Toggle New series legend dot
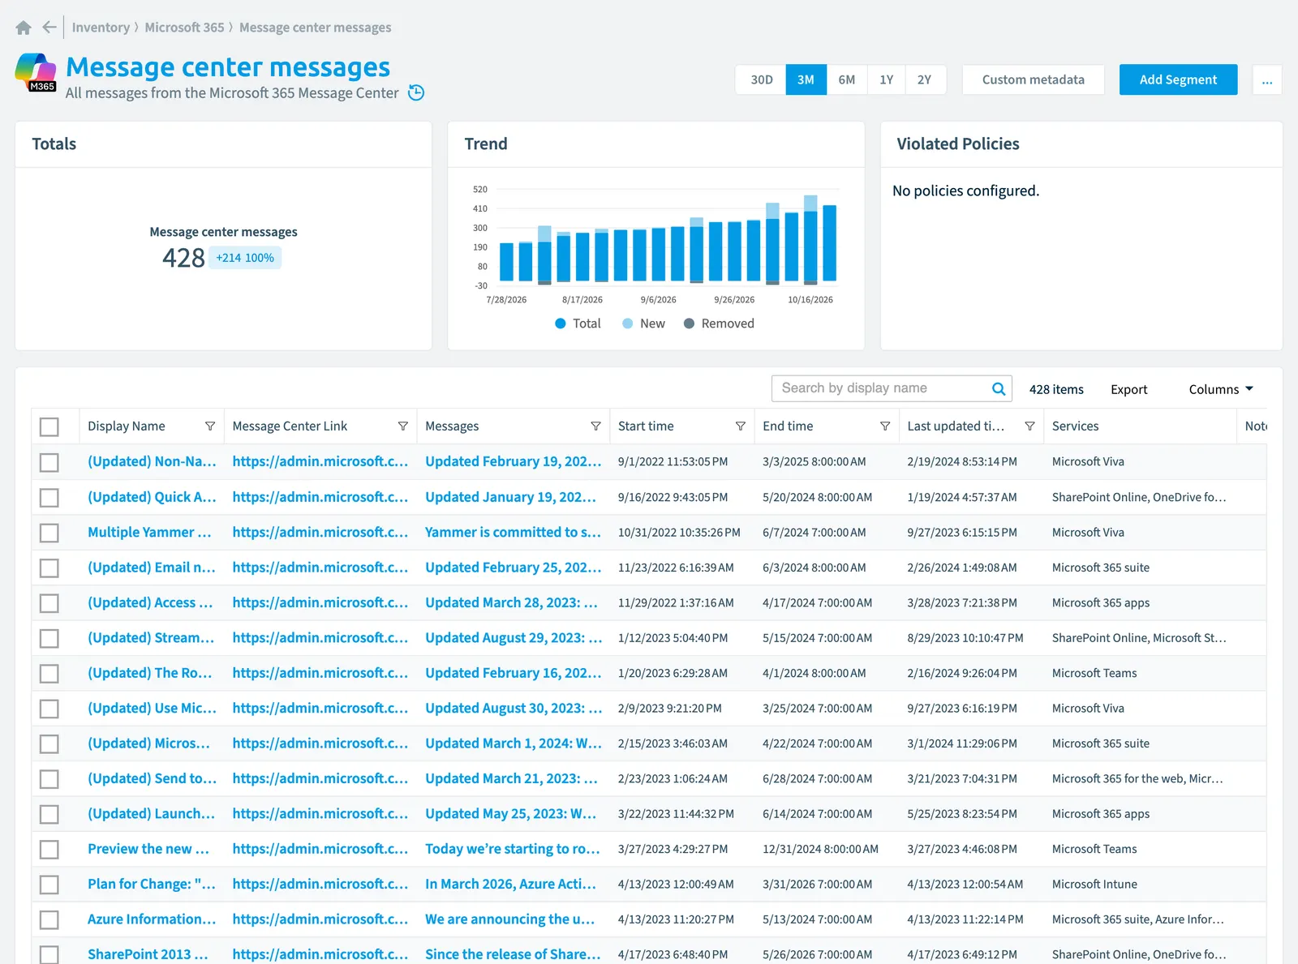 [x=627, y=323]
